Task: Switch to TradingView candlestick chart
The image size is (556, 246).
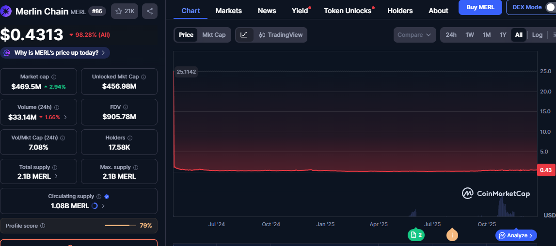Action: pos(281,35)
